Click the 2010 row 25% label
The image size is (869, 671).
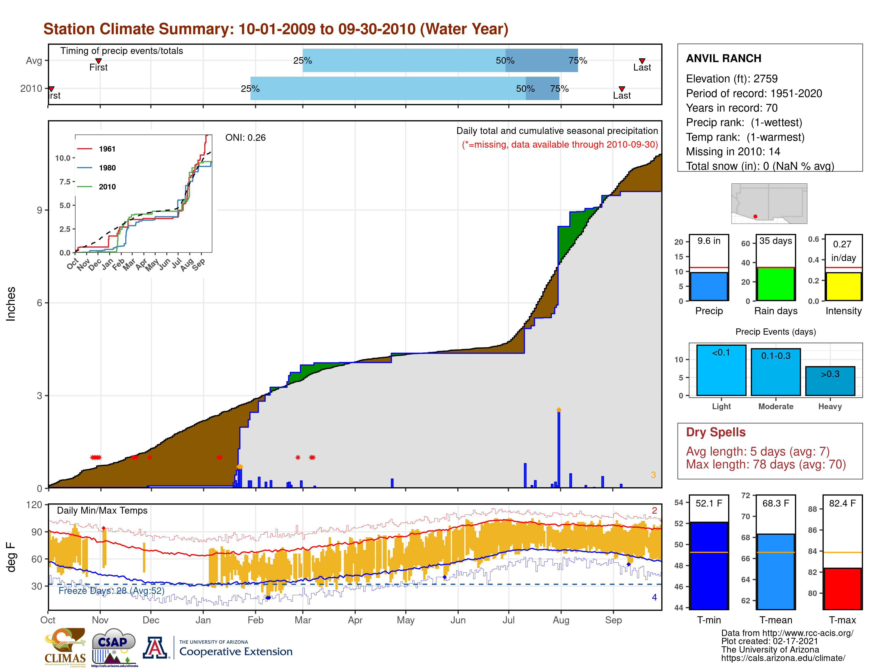point(250,89)
